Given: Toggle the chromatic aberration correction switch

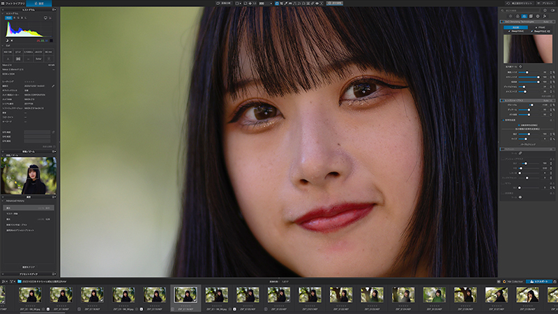Looking at the screenshot, I should click(503, 120).
